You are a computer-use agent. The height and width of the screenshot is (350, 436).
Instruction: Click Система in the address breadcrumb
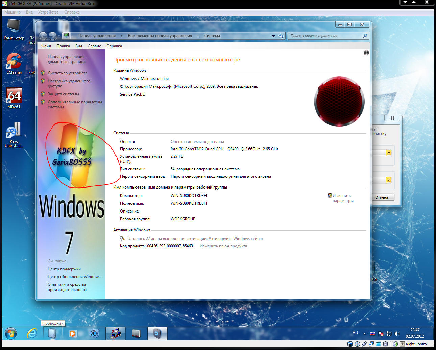212,36
